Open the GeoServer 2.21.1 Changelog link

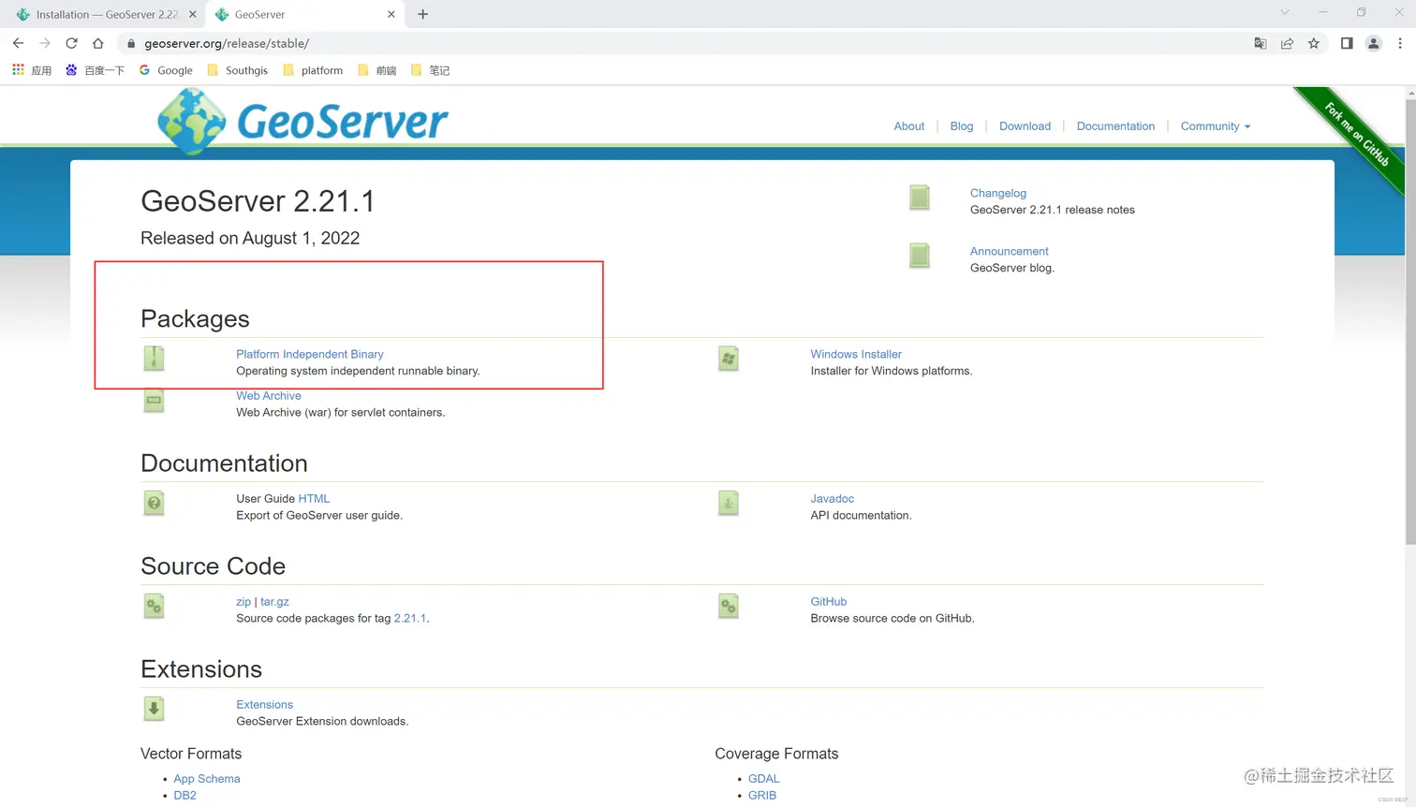tap(997, 193)
